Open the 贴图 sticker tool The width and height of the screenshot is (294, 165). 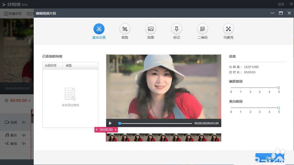point(151,29)
